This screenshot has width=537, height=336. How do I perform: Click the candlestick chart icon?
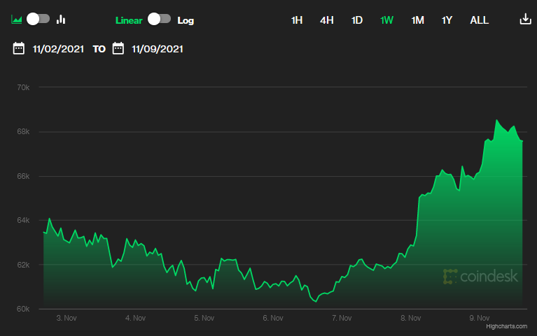click(x=61, y=20)
